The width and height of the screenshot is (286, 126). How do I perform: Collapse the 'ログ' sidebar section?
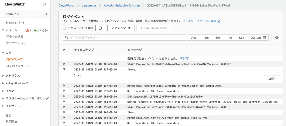click(3, 53)
